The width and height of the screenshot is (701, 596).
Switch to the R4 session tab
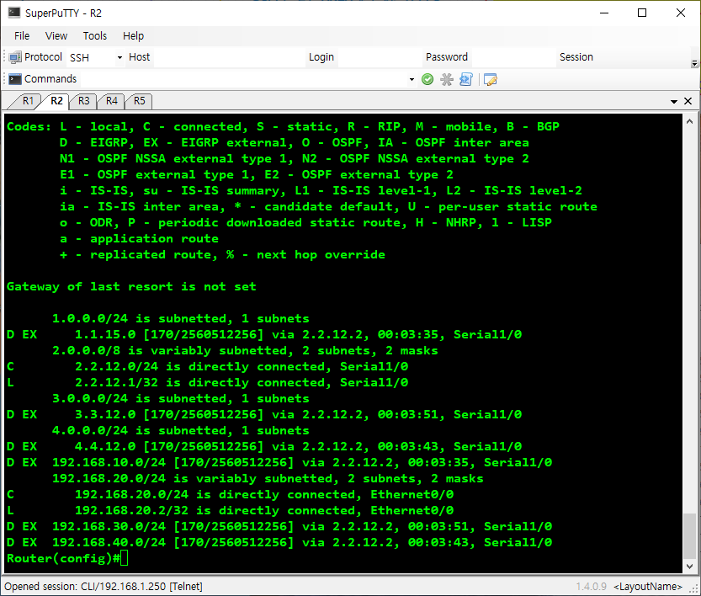click(112, 101)
